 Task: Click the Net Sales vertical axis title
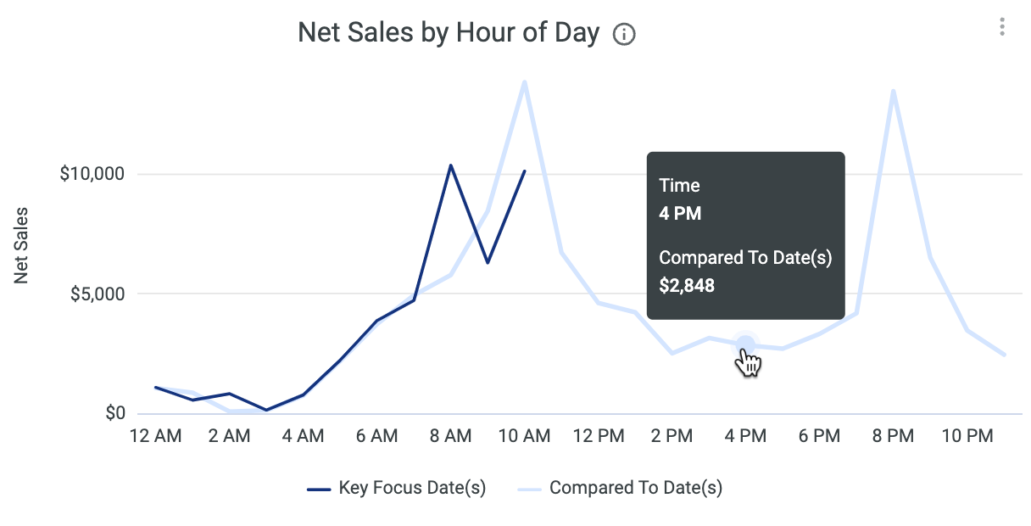point(21,245)
